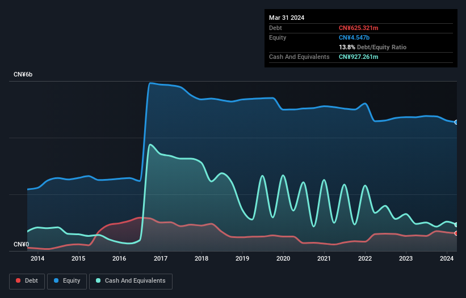Click the 2020 axis label
466x298 pixels.
(x=283, y=258)
